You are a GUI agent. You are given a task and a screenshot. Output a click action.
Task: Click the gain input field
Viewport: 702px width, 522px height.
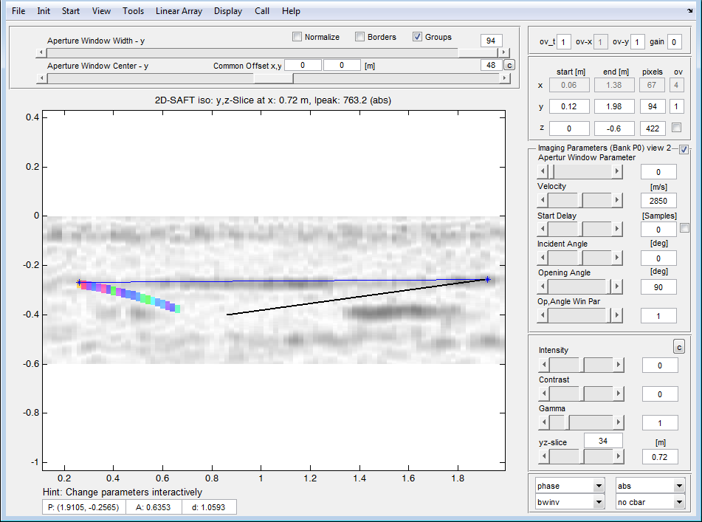pos(674,41)
